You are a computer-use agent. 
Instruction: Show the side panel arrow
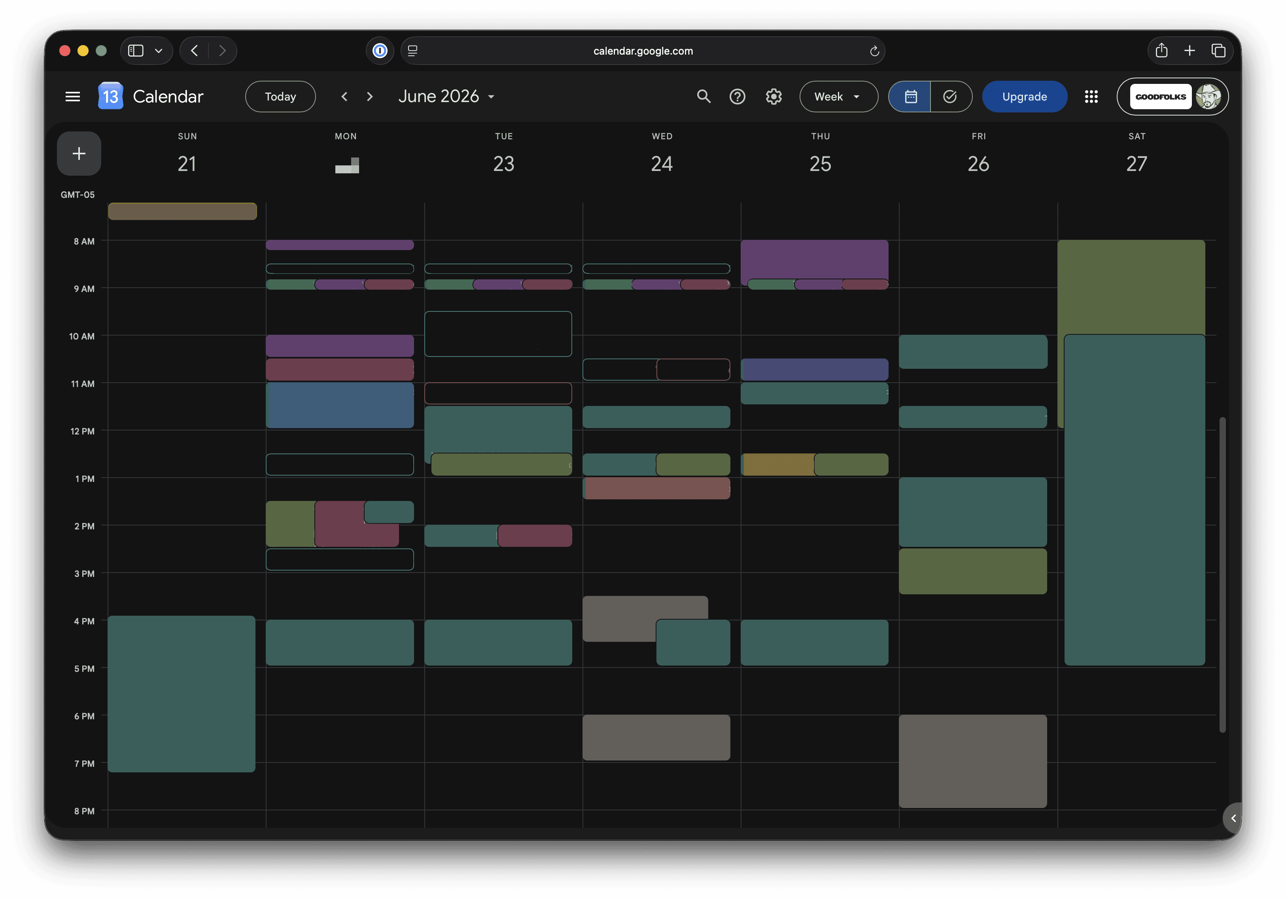[x=1233, y=818]
